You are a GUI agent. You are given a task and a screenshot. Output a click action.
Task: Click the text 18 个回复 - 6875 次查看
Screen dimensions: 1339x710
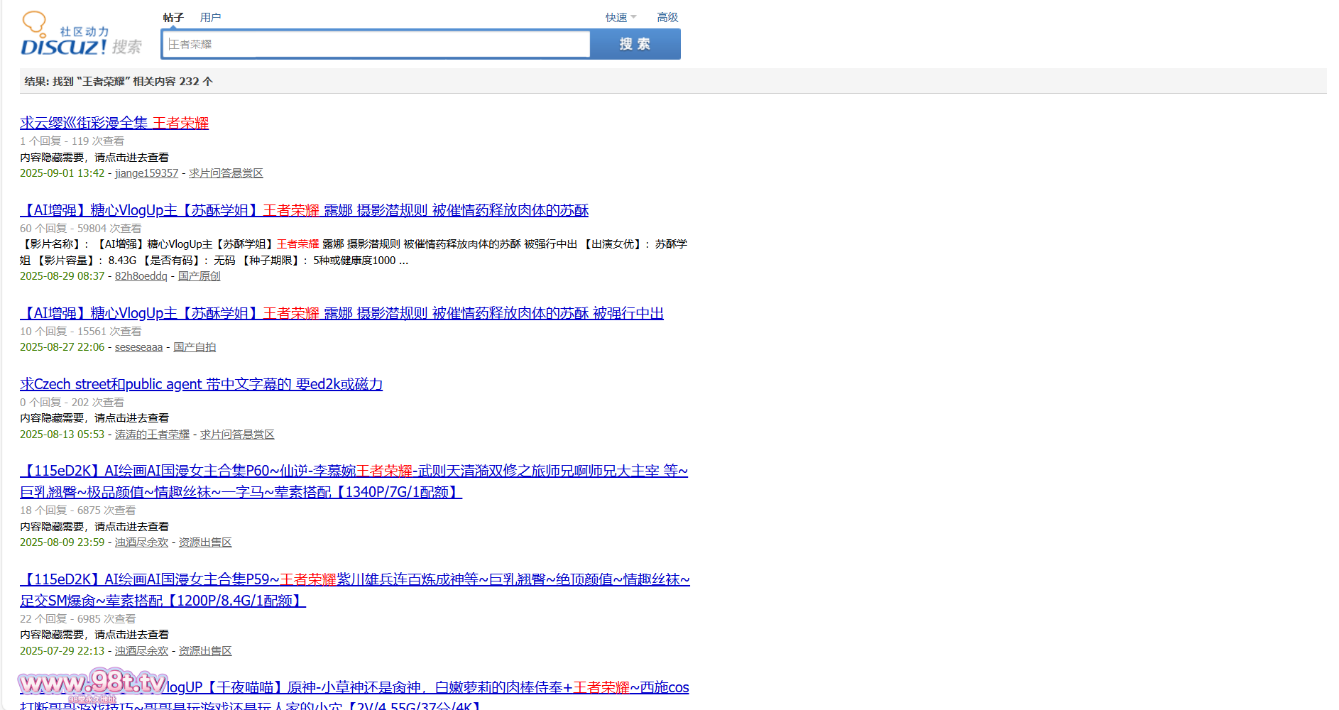(77, 510)
